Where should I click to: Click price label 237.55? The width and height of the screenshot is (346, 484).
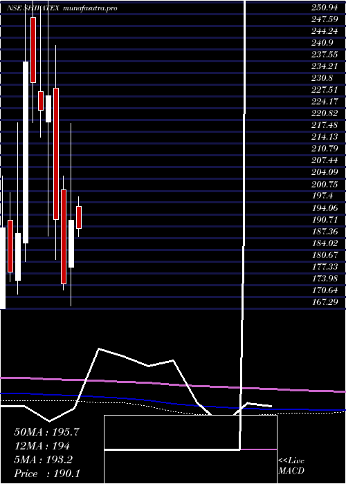325,55
